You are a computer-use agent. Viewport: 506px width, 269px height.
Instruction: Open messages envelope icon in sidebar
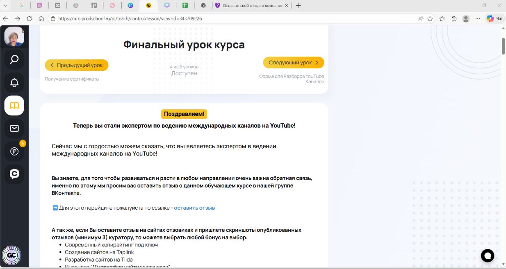tap(14, 129)
